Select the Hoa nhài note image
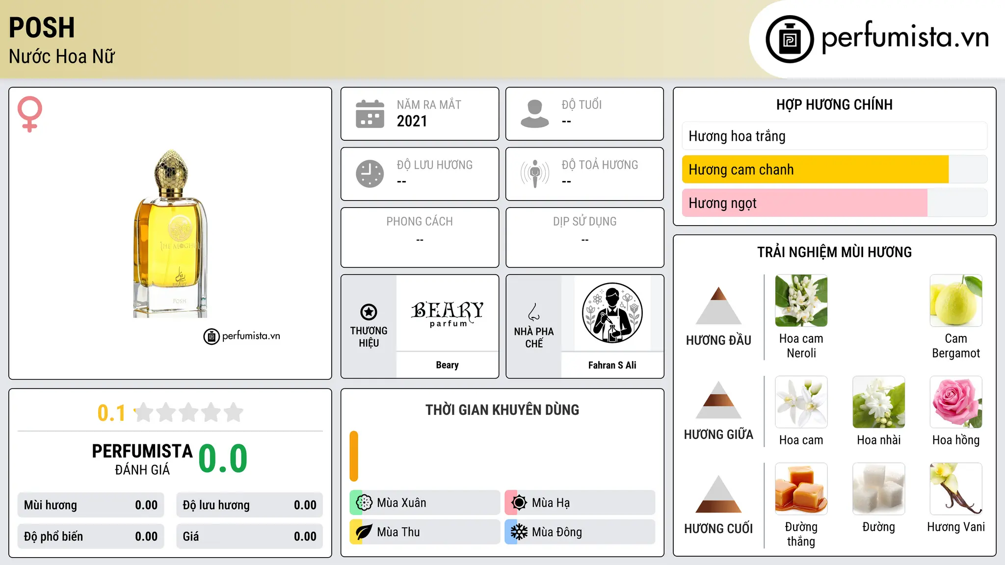 879,402
